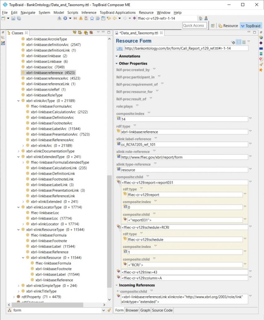Open the Inference menu

pos(89,12)
